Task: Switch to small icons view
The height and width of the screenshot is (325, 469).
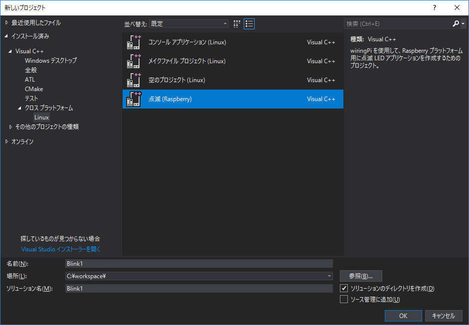Action: click(x=237, y=24)
